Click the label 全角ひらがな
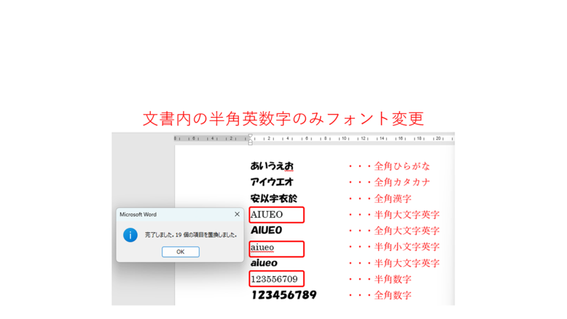The height and width of the screenshot is (319, 567). pos(402,166)
